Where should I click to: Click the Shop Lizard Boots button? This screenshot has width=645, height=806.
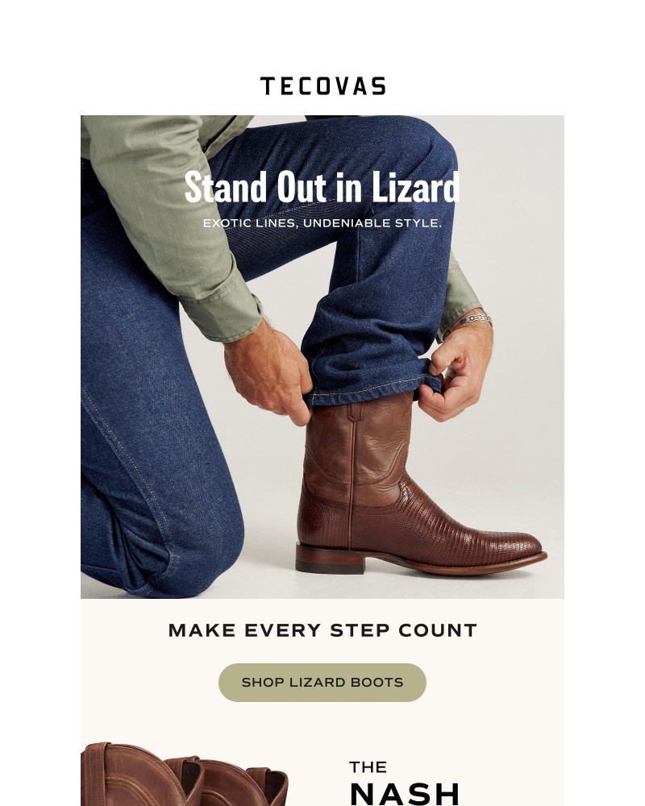point(322,683)
